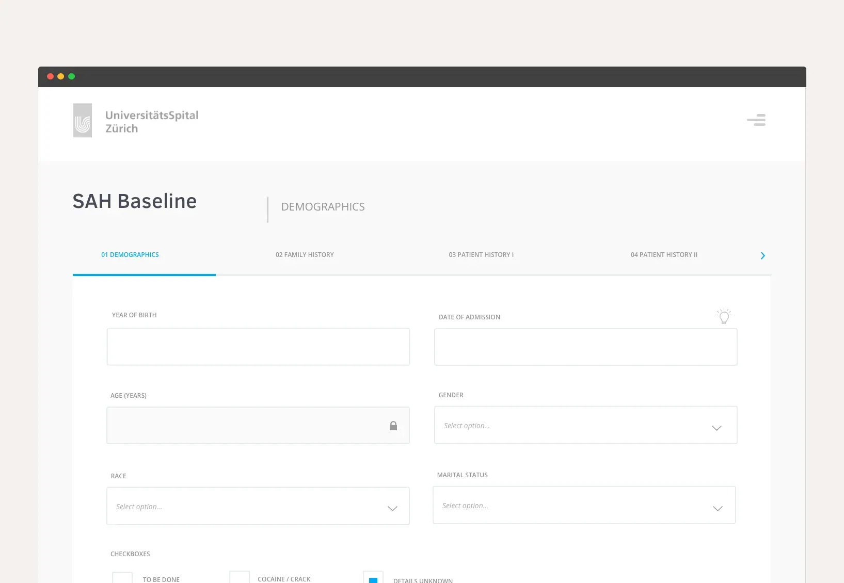Check the To Be Done checkbox
844x583 pixels.
(122, 578)
